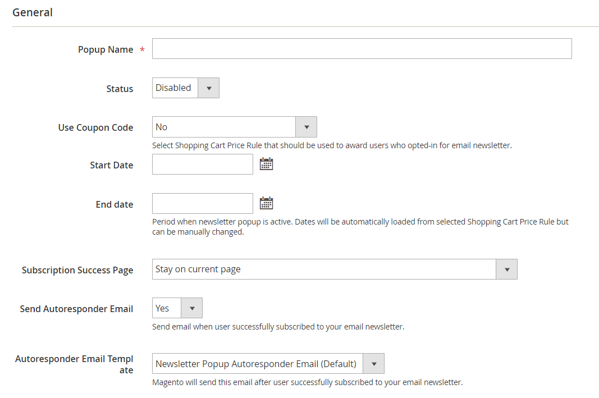Image resolution: width=599 pixels, height=398 pixels.
Task: Click the Send Autoresponder Email label
Action: coord(76,309)
